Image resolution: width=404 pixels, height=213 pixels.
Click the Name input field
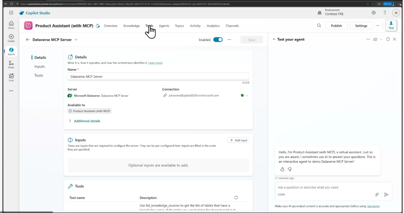click(x=158, y=76)
